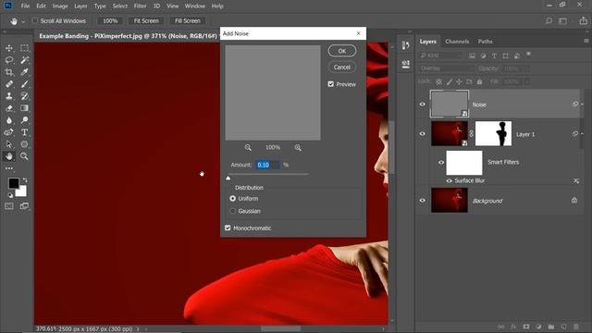Open the Opacity value dropdown
The image size is (592, 333).
527,68
